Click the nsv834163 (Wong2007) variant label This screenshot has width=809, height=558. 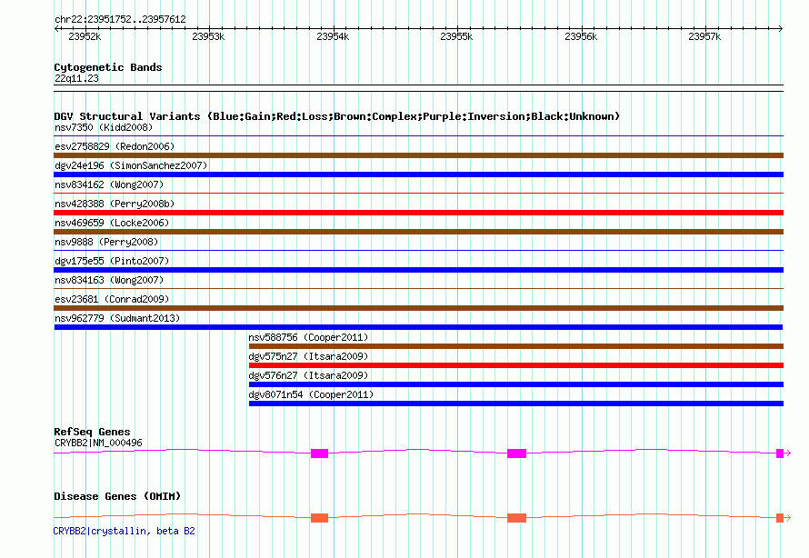click(x=109, y=280)
